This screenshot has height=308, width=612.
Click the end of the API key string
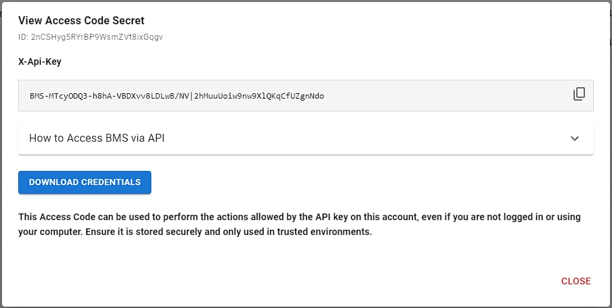[323, 96]
